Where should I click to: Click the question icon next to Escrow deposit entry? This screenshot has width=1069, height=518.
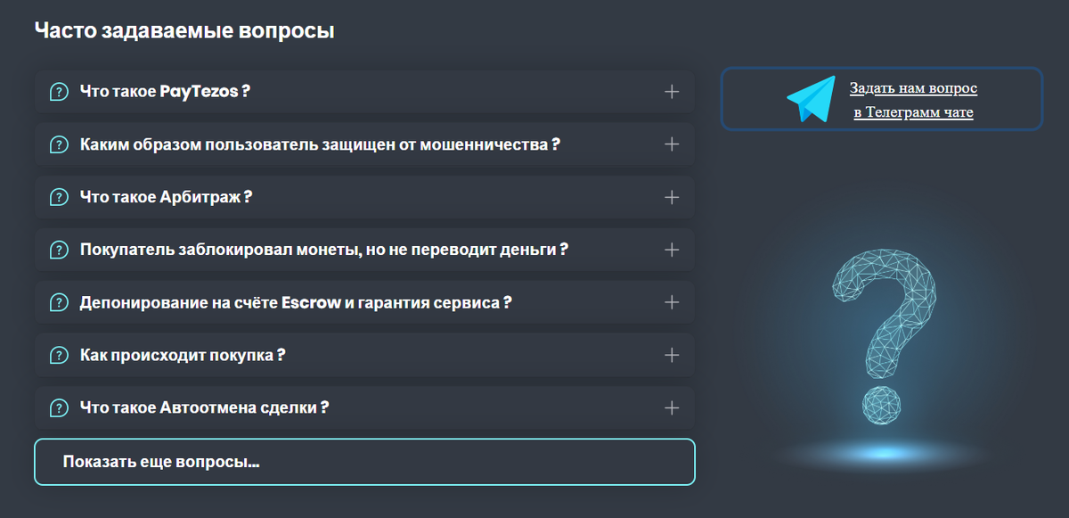point(58,302)
